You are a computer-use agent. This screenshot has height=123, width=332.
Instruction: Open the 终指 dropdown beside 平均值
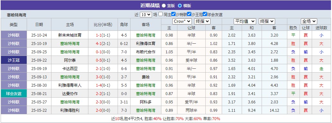(266, 22)
